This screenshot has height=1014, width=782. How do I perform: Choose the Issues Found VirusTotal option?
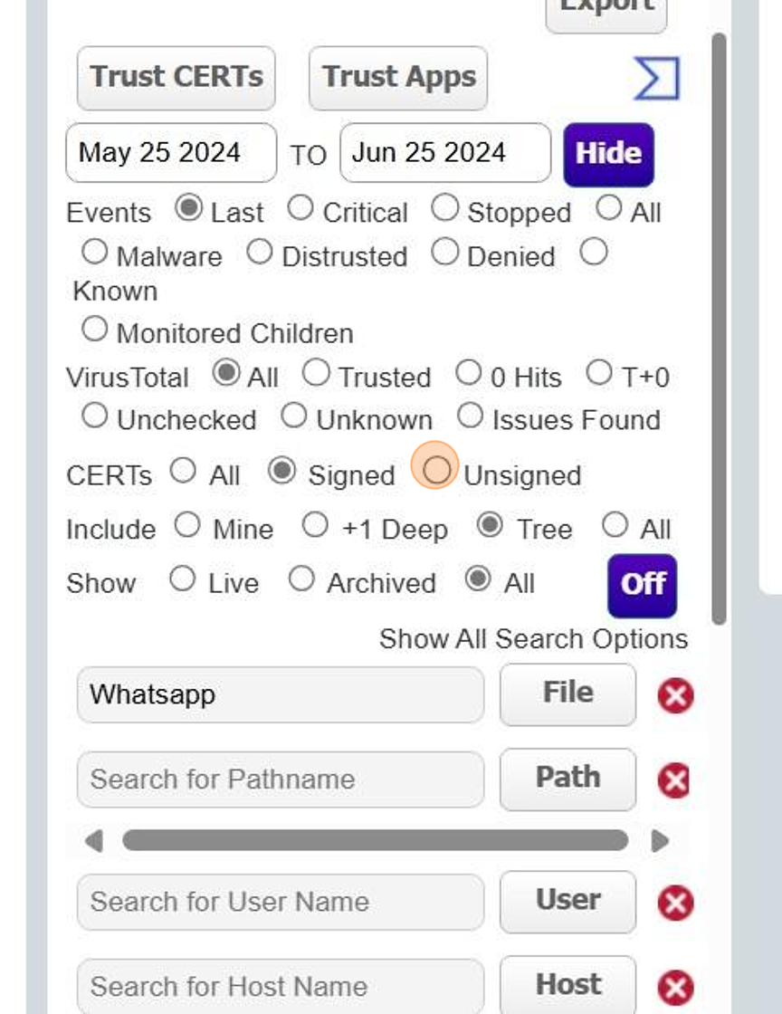click(470, 416)
